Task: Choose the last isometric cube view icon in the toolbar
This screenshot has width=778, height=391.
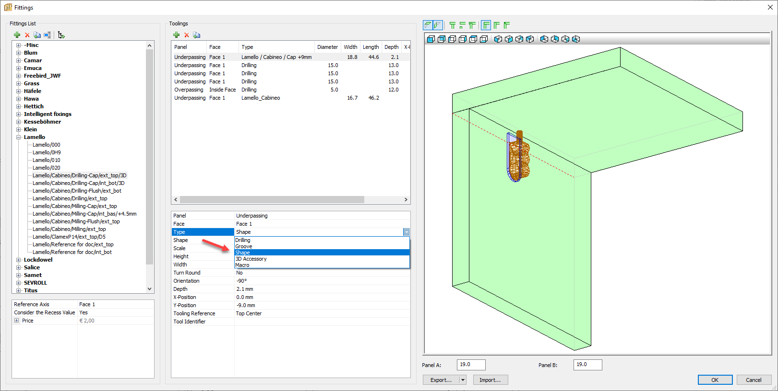Action: coord(576,39)
